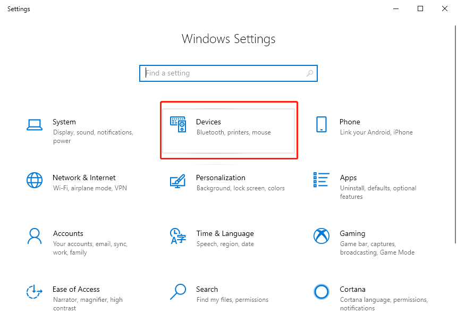Viewport: 457px width, 321px height.
Task: Click "Display, sound, notifications, power" text
Action: 93,137
